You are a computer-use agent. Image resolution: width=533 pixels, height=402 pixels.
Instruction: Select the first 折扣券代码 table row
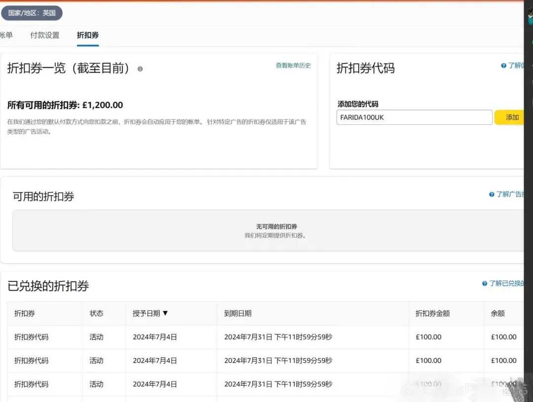point(32,337)
